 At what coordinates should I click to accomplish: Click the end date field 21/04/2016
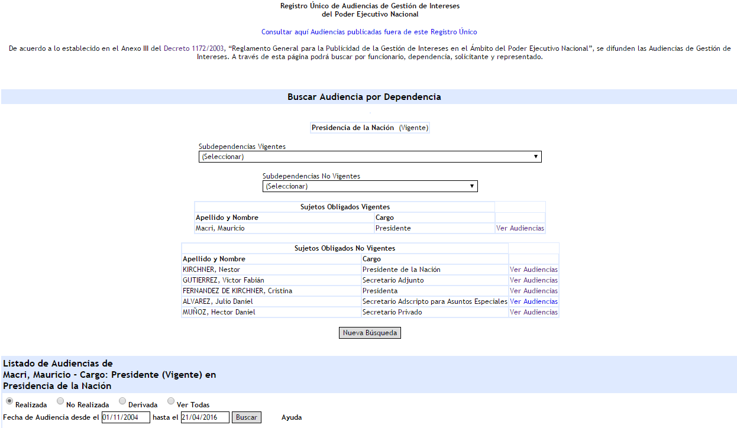[x=205, y=417]
